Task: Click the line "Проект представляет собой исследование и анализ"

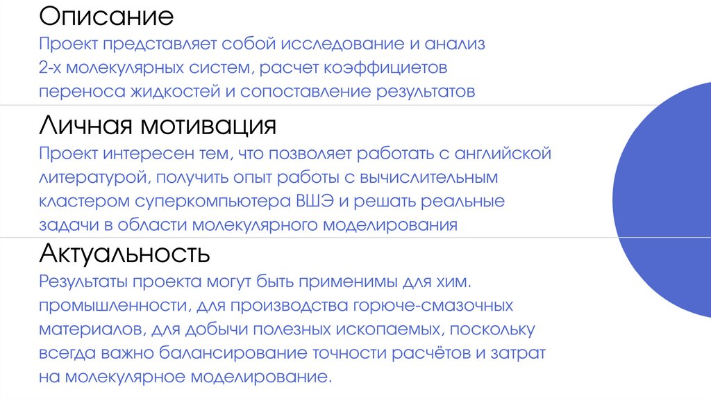Action: tap(262, 44)
